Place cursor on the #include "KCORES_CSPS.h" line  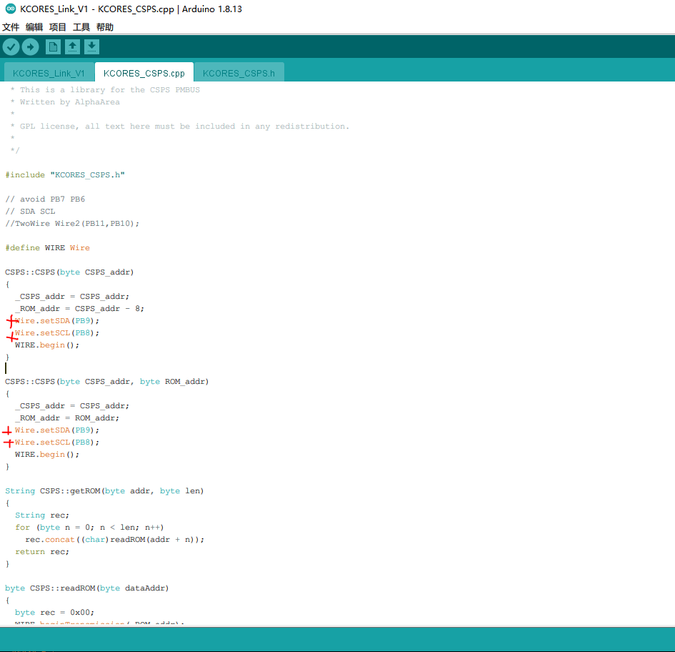(x=66, y=174)
